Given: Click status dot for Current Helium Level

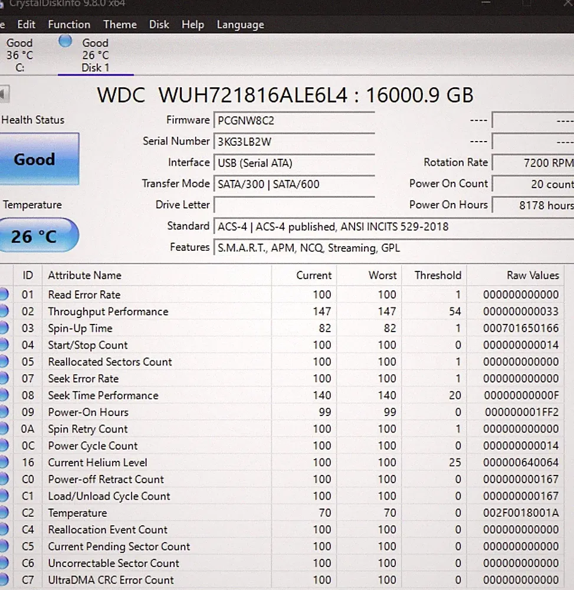Looking at the screenshot, I should (4, 462).
